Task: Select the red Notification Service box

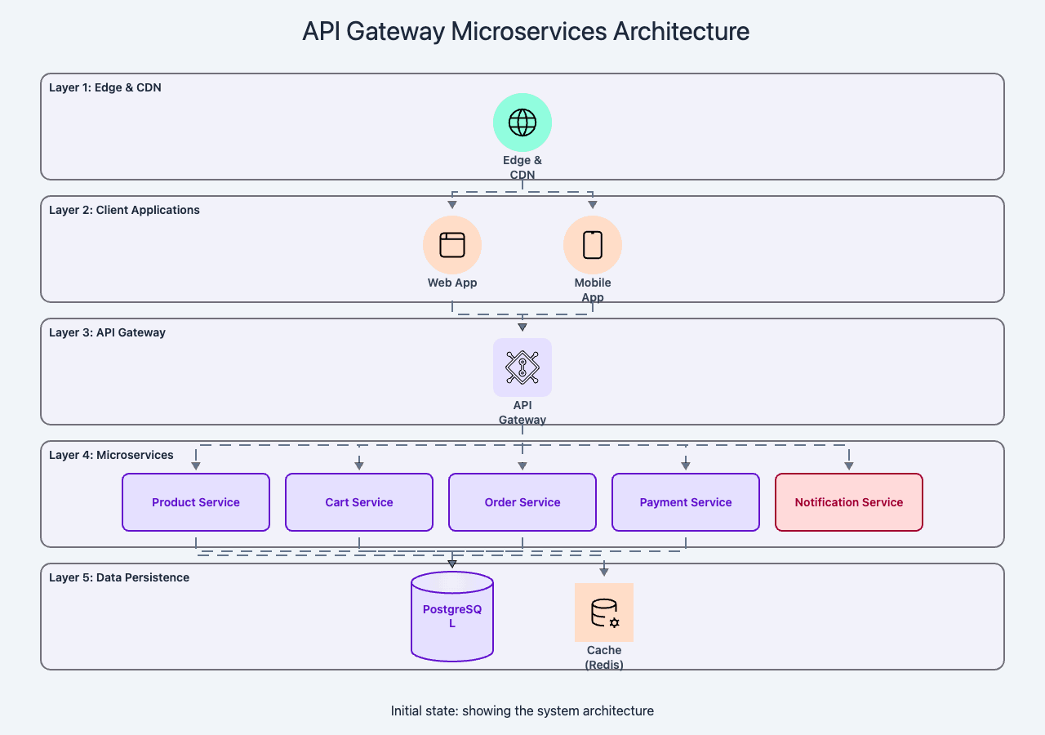Action: [849, 502]
